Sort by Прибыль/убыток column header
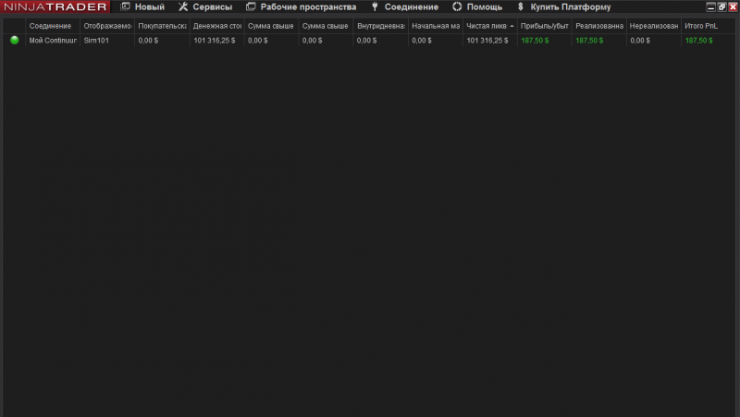This screenshot has width=740, height=417. [544, 26]
